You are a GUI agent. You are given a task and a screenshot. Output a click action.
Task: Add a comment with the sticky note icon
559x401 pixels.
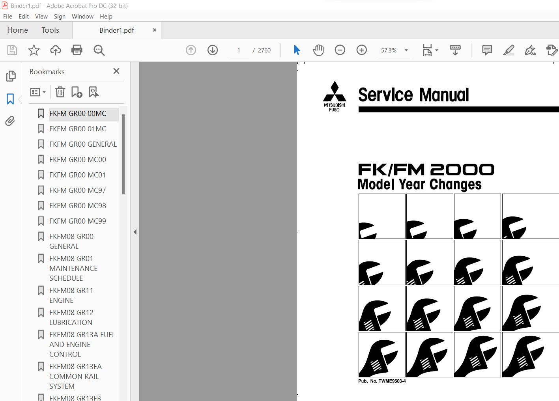487,50
